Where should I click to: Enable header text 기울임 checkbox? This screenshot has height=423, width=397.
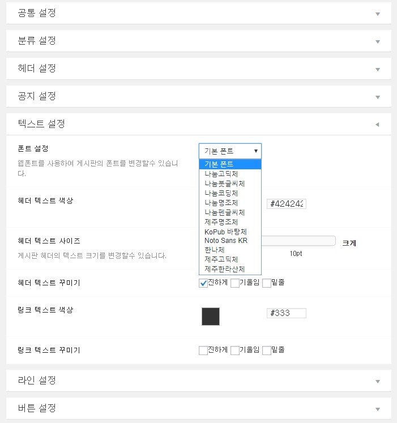point(235,283)
